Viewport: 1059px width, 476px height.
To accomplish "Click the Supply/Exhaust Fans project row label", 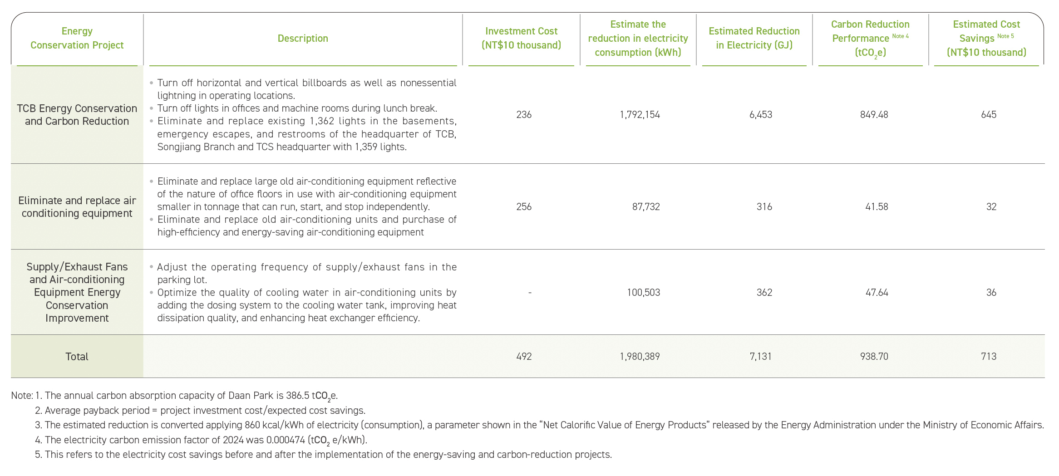I will pyautogui.click(x=77, y=292).
